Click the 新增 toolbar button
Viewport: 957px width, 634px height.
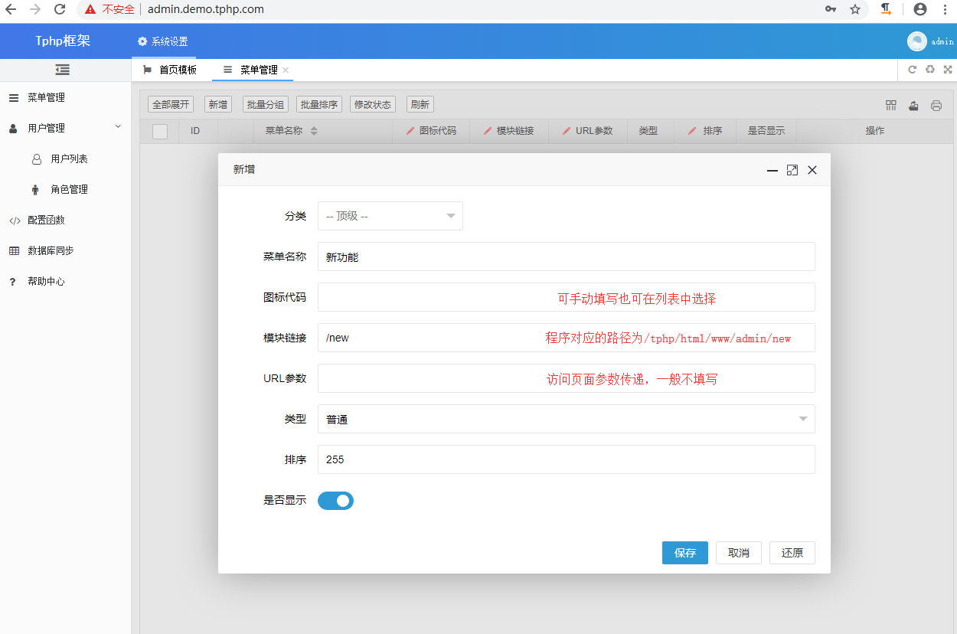tap(217, 105)
